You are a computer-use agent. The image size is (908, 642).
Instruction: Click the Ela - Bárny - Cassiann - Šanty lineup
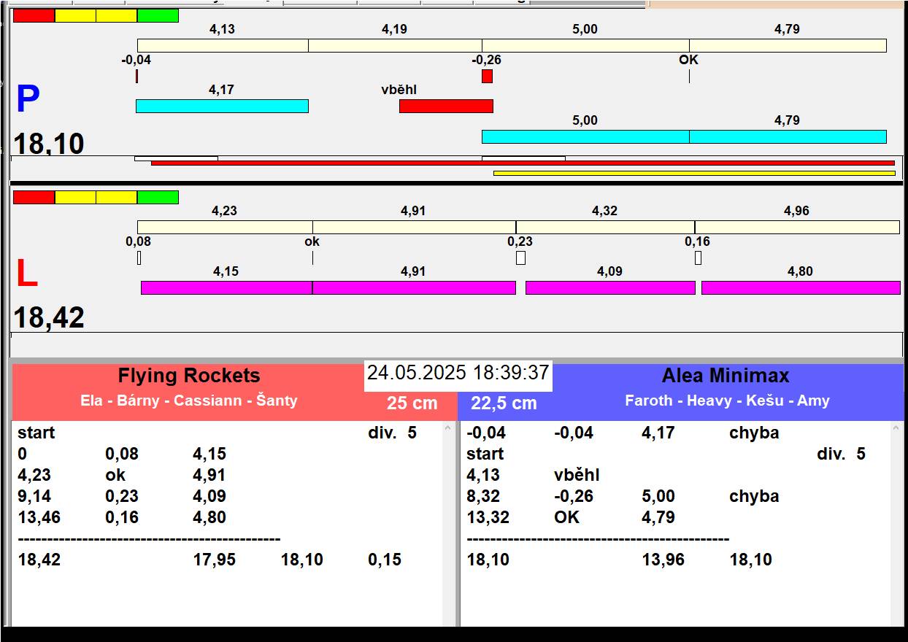(189, 401)
